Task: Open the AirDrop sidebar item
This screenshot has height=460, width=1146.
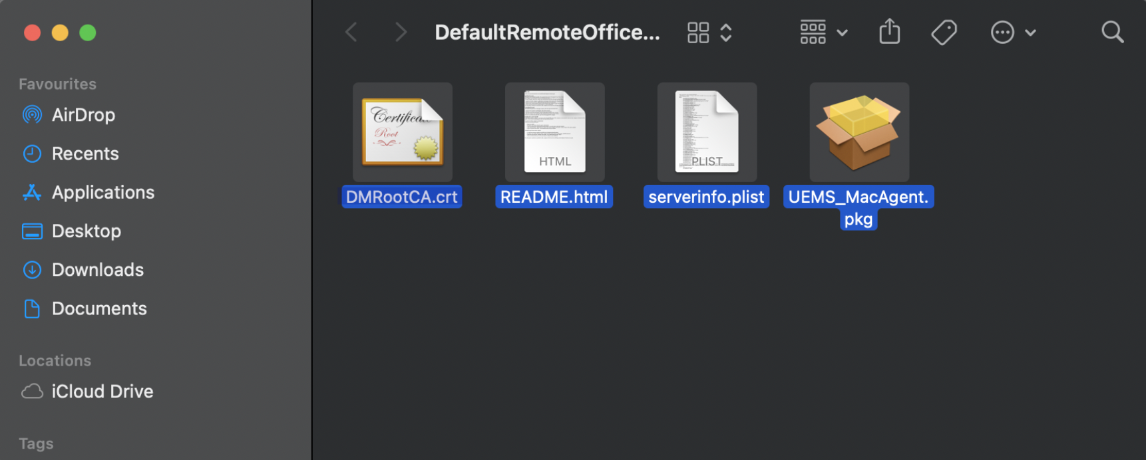Action: pyautogui.click(x=84, y=114)
